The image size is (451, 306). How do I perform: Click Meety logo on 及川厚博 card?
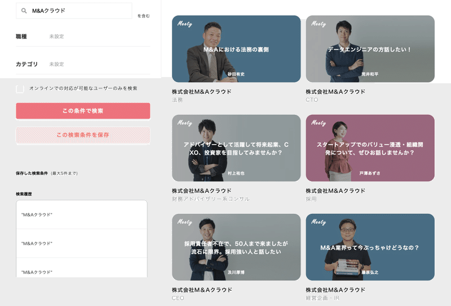click(x=185, y=222)
